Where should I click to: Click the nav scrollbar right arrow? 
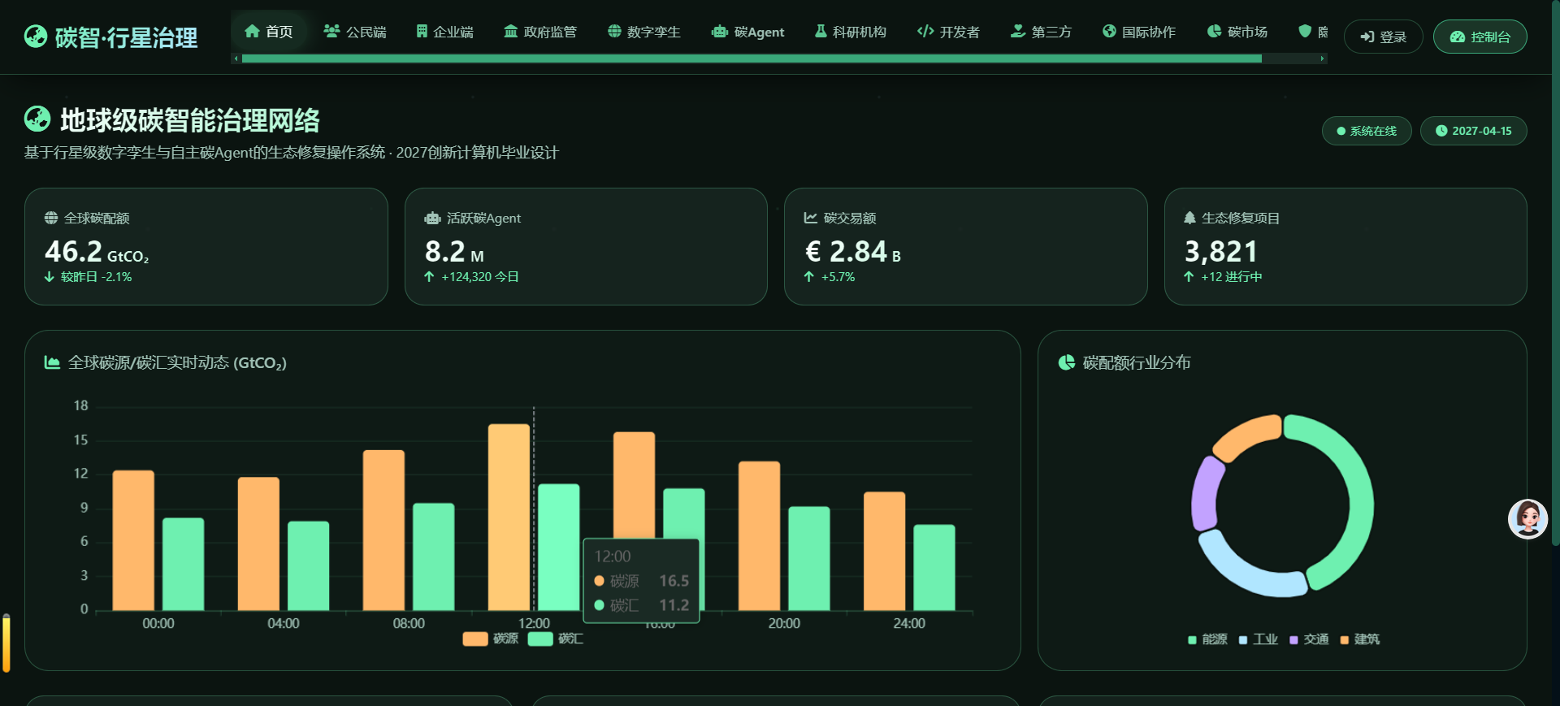pos(1323,58)
